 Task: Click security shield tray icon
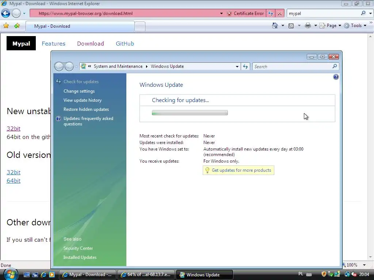[324, 275]
